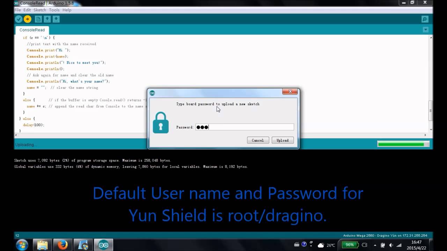Screen dimensions: 447x251
Task: Save the sketch with Save icon
Action: [56, 19]
